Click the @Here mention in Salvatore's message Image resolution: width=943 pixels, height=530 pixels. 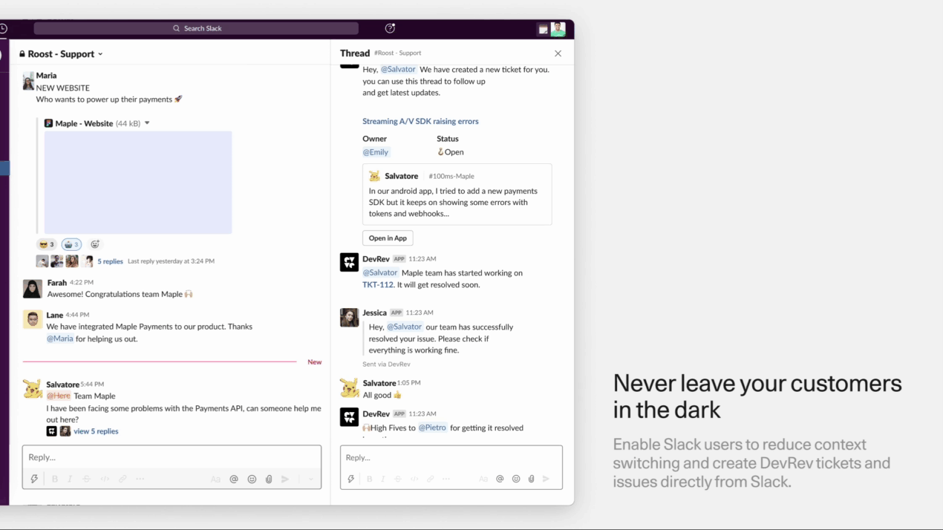pyautogui.click(x=59, y=396)
